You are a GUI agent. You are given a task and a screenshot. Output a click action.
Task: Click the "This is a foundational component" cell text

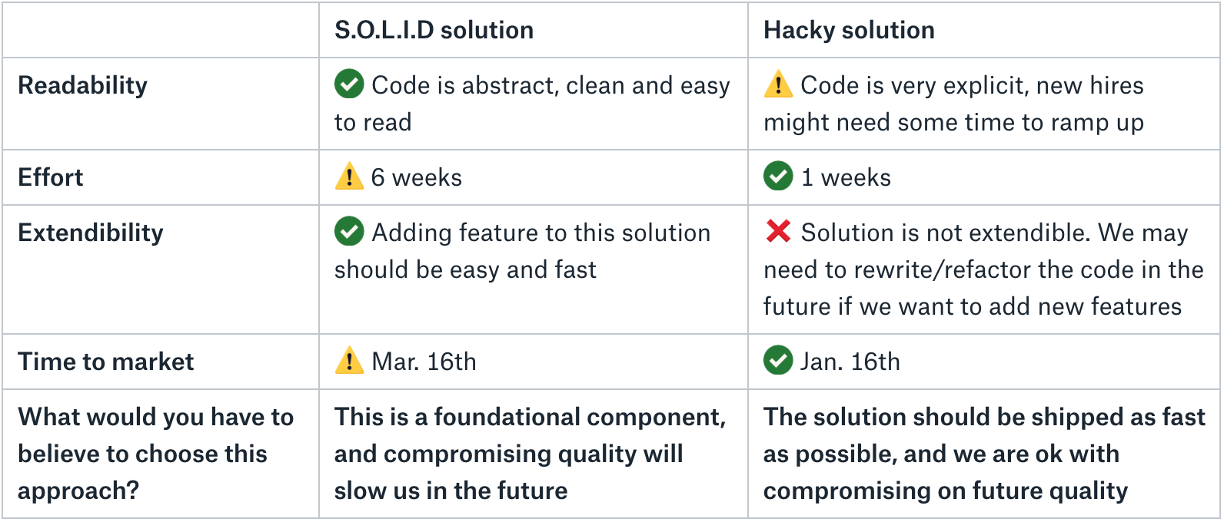[x=530, y=454]
